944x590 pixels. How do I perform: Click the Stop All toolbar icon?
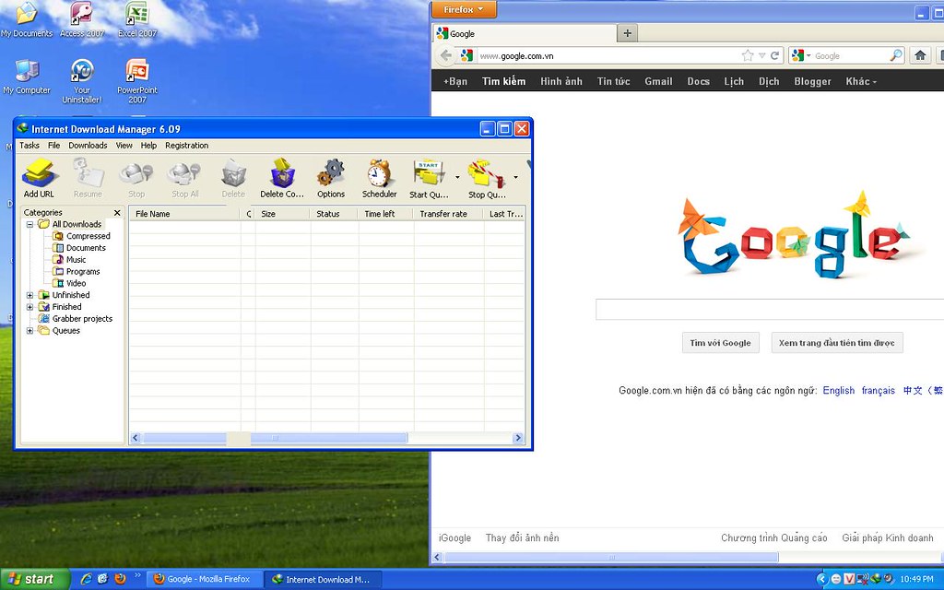[184, 178]
